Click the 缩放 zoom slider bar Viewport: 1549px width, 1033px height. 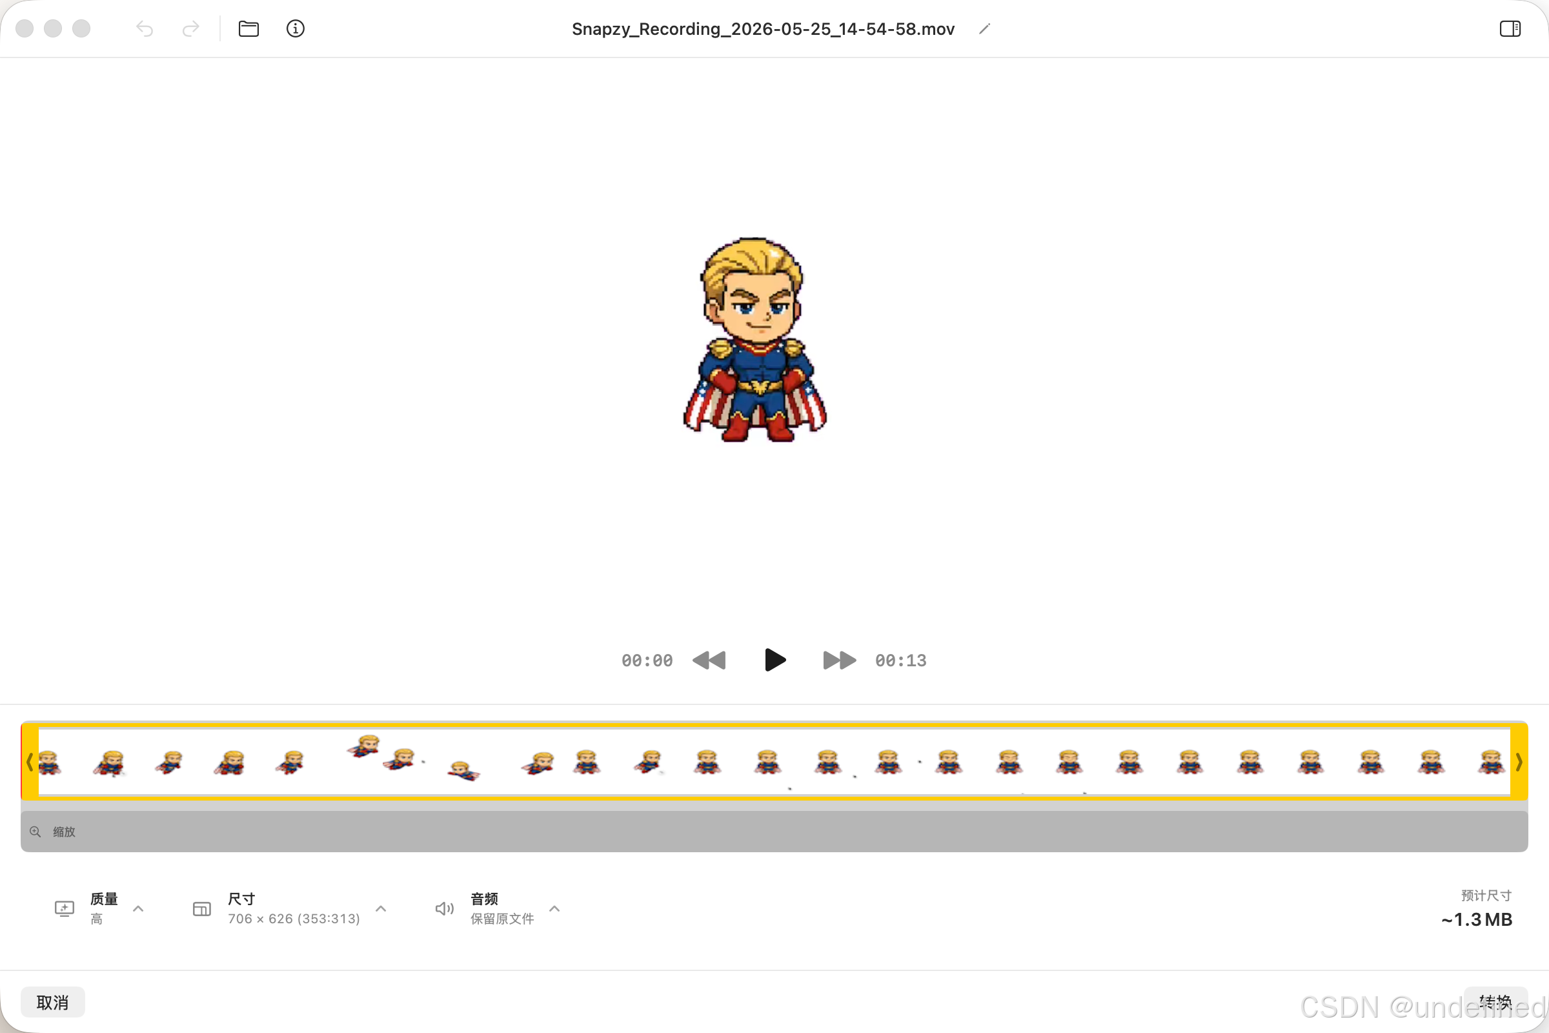[x=774, y=832]
